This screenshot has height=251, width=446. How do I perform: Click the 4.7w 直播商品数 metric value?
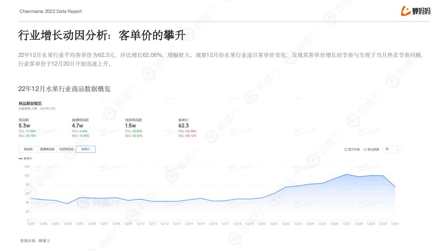77,125
